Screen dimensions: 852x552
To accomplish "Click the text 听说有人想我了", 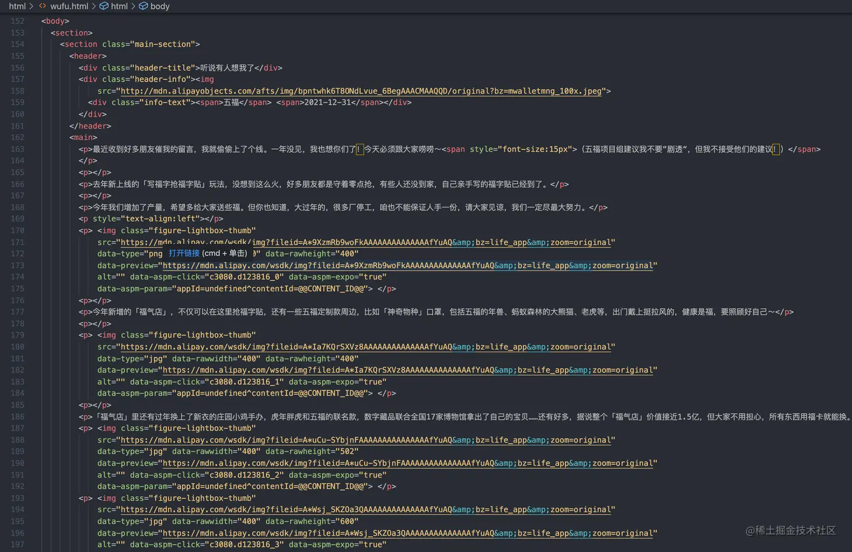I will (227, 68).
